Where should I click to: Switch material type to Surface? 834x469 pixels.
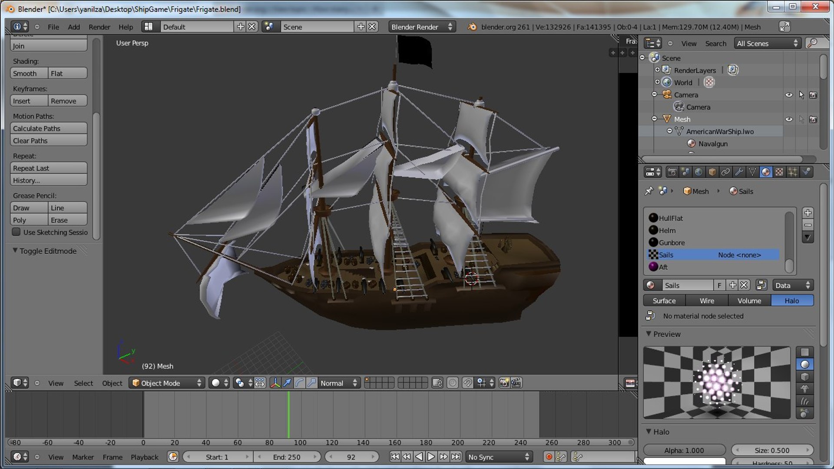coord(664,300)
